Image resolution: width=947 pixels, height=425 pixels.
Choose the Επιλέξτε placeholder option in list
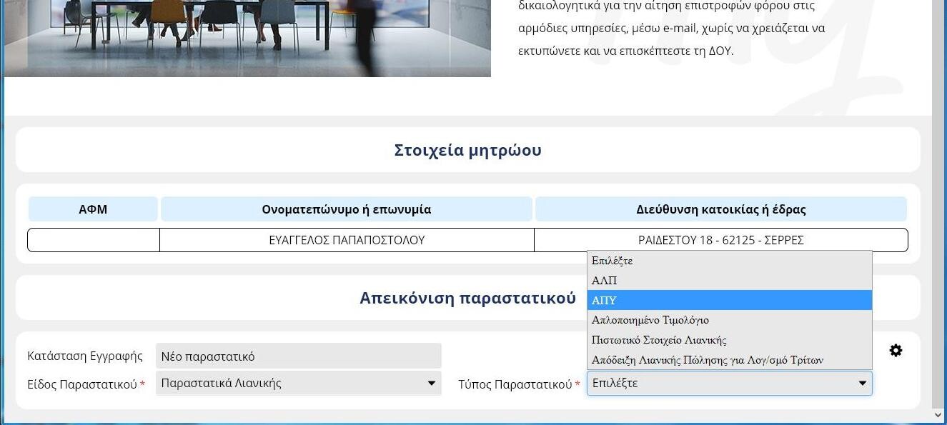730,261
